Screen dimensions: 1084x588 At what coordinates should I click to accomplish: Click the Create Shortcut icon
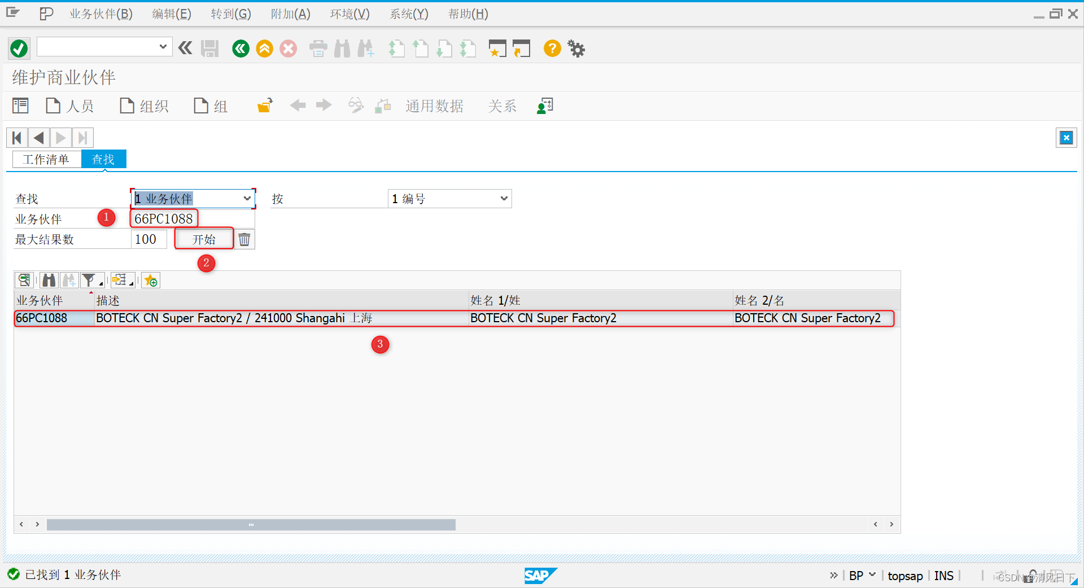click(x=521, y=49)
